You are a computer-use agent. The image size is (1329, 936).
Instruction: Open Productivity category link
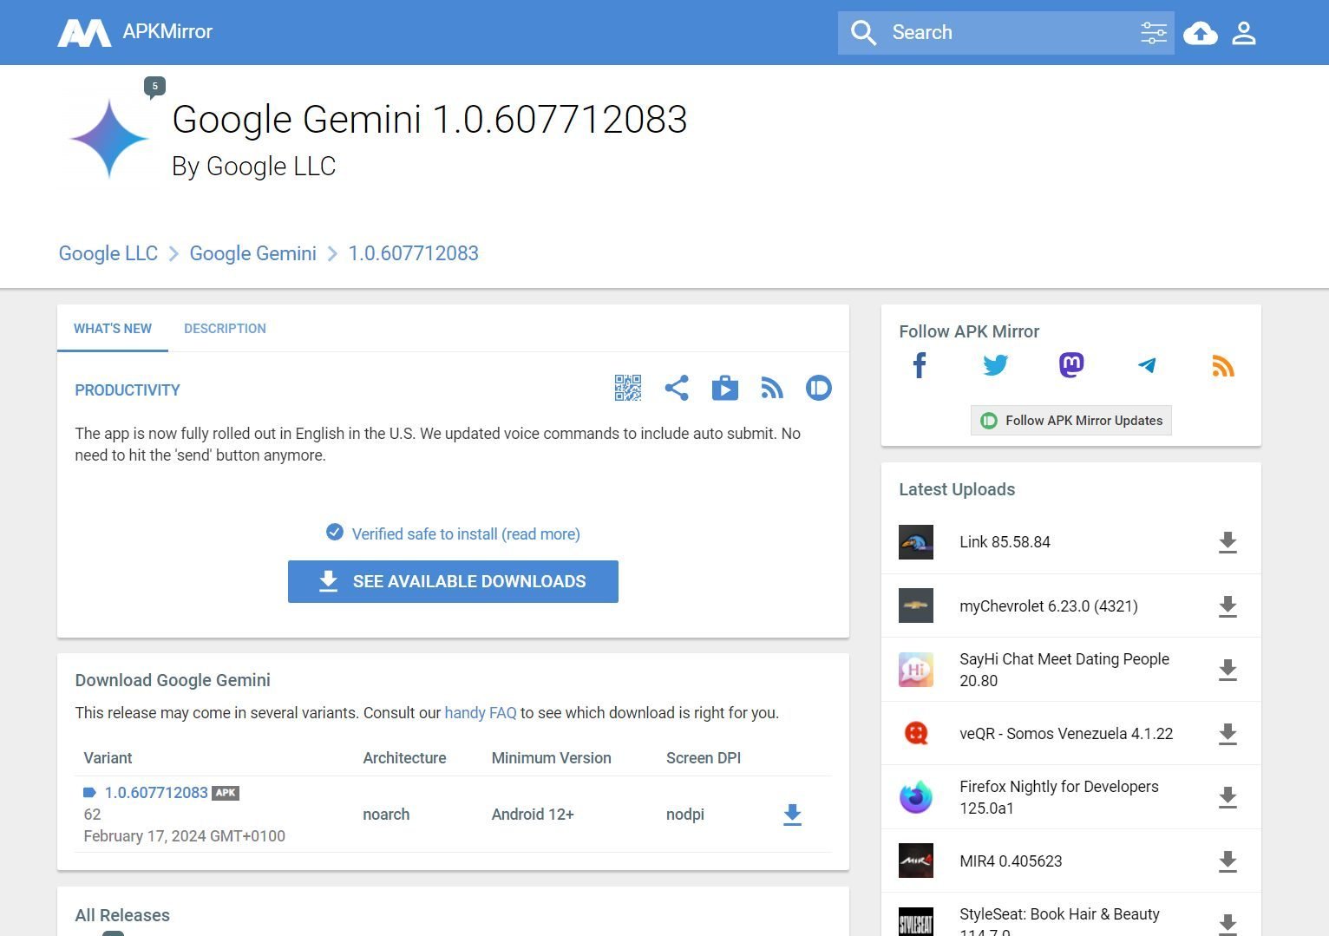128,390
